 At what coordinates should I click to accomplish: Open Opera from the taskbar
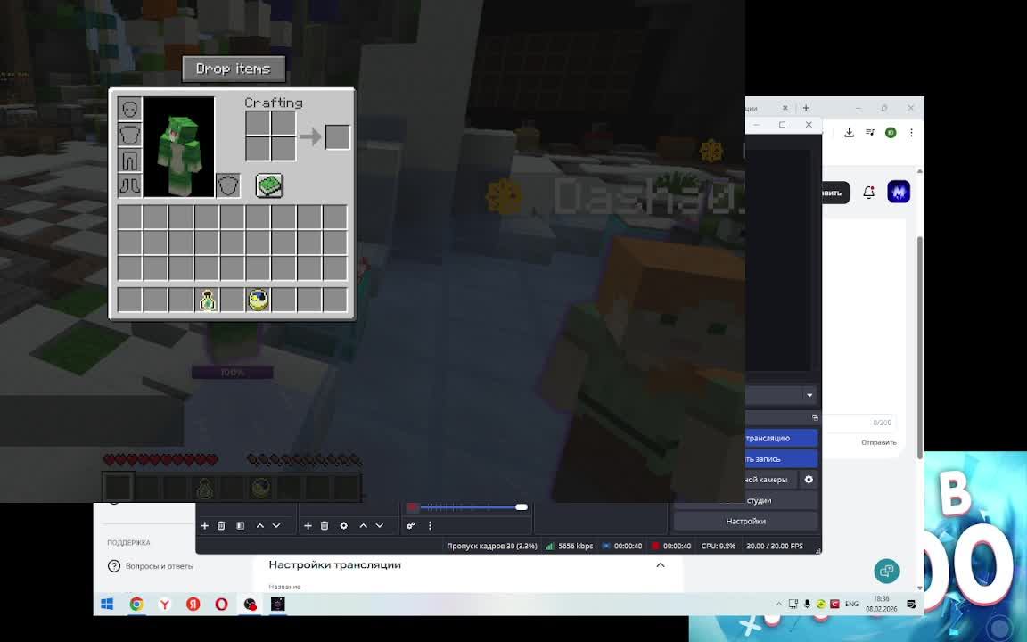[221, 604]
